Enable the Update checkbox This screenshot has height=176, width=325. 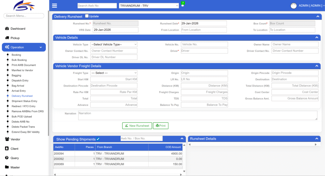87,16
